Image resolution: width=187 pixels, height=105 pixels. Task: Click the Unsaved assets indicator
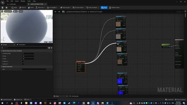[x=169, y=99]
